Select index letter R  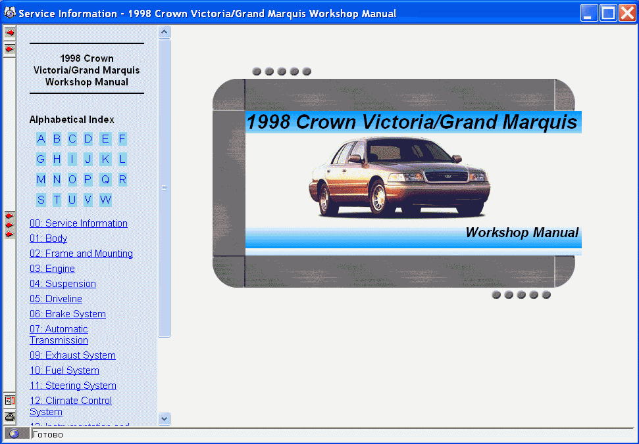(122, 179)
